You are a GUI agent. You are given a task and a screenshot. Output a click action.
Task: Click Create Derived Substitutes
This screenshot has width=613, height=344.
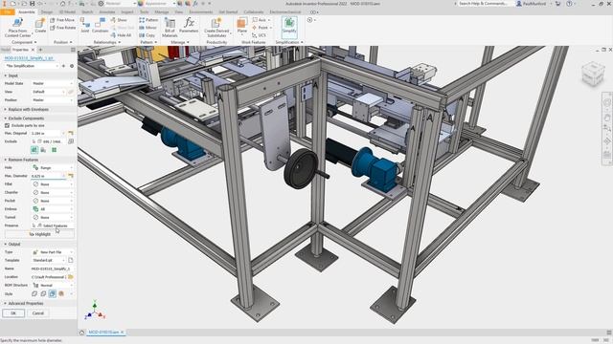tap(216, 28)
